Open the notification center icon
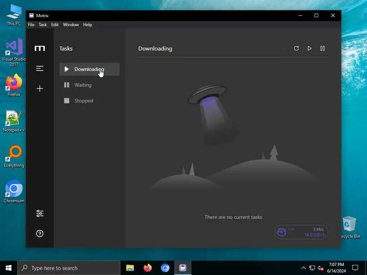 click(x=355, y=268)
